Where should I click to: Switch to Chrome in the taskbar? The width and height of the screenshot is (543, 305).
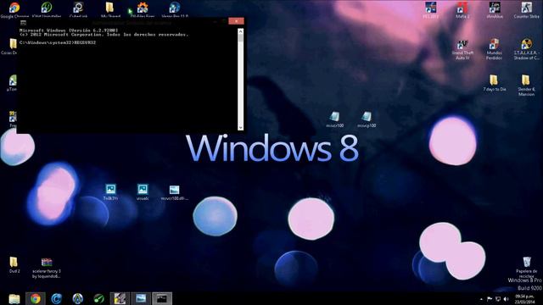(x=36, y=298)
